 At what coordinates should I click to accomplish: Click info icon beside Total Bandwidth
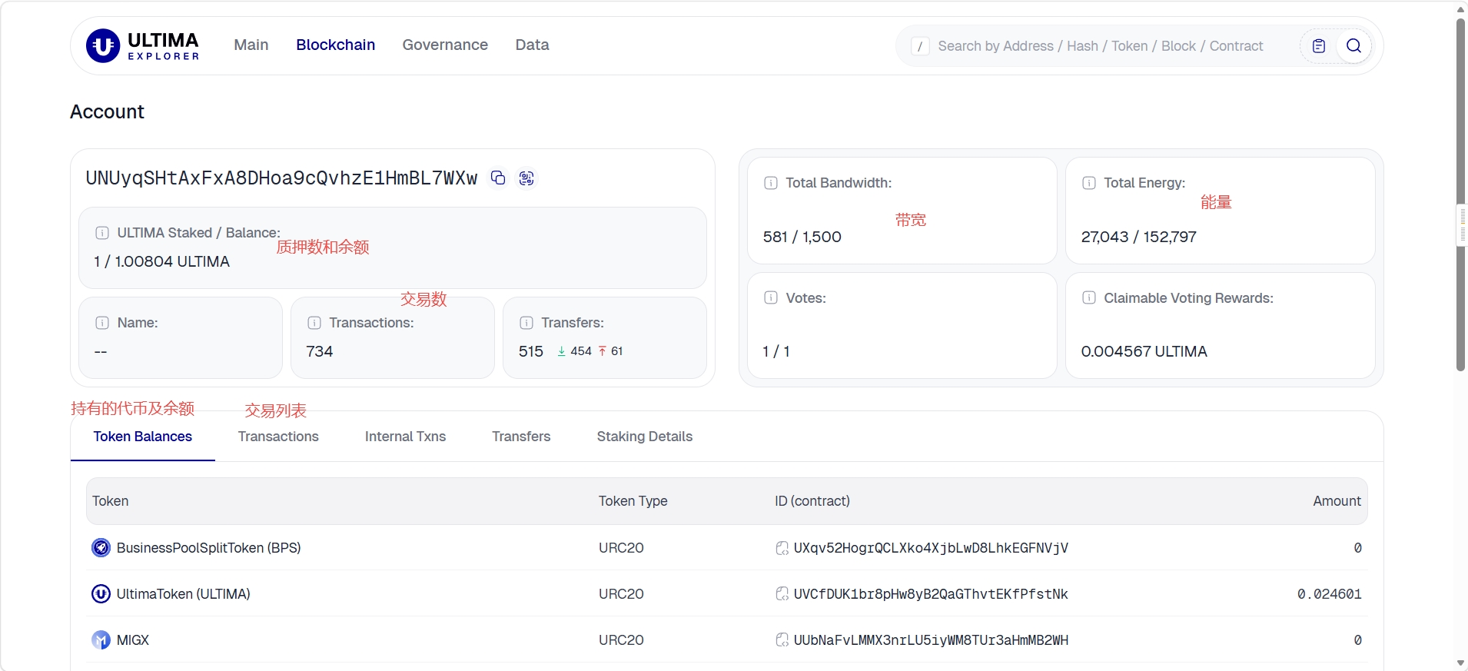click(x=771, y=183)
